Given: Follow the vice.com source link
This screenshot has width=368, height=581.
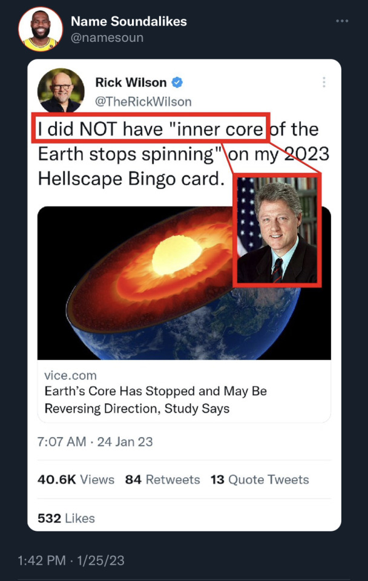Looking at the screenshot, I should pyautogui.click(x=70, y=375).
